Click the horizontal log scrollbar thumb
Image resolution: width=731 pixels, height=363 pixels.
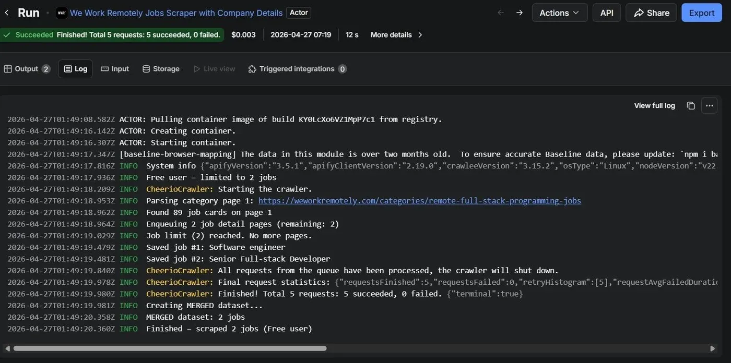click(170, 348)
